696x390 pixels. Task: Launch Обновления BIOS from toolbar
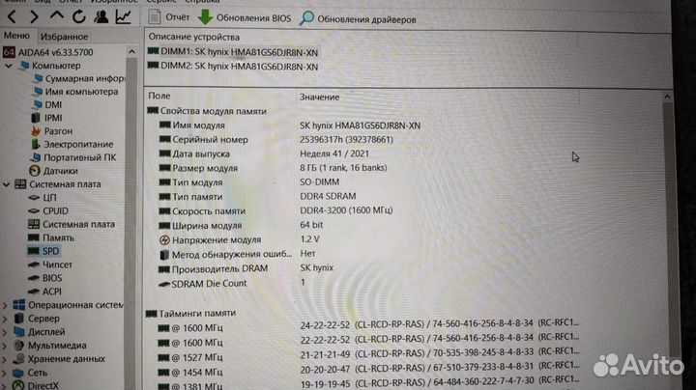[245, 17]
